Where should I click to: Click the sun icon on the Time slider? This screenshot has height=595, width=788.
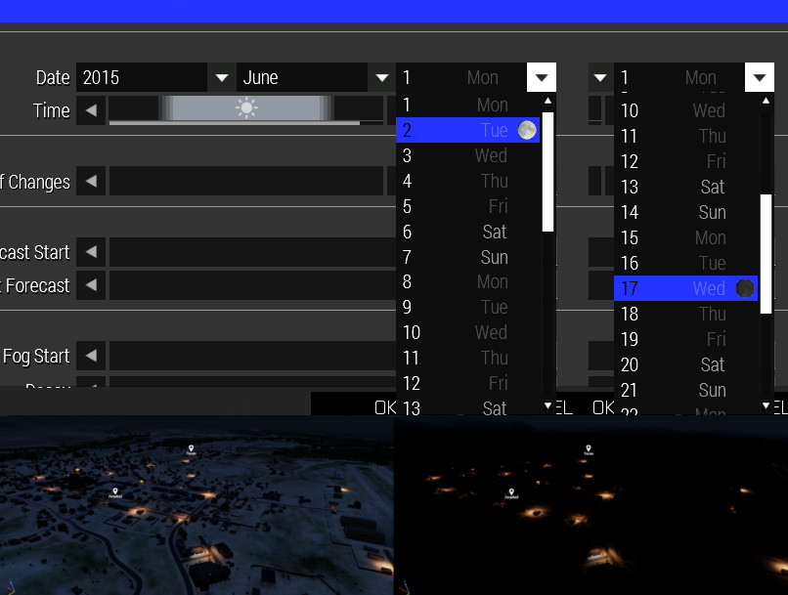pos(246,108)
